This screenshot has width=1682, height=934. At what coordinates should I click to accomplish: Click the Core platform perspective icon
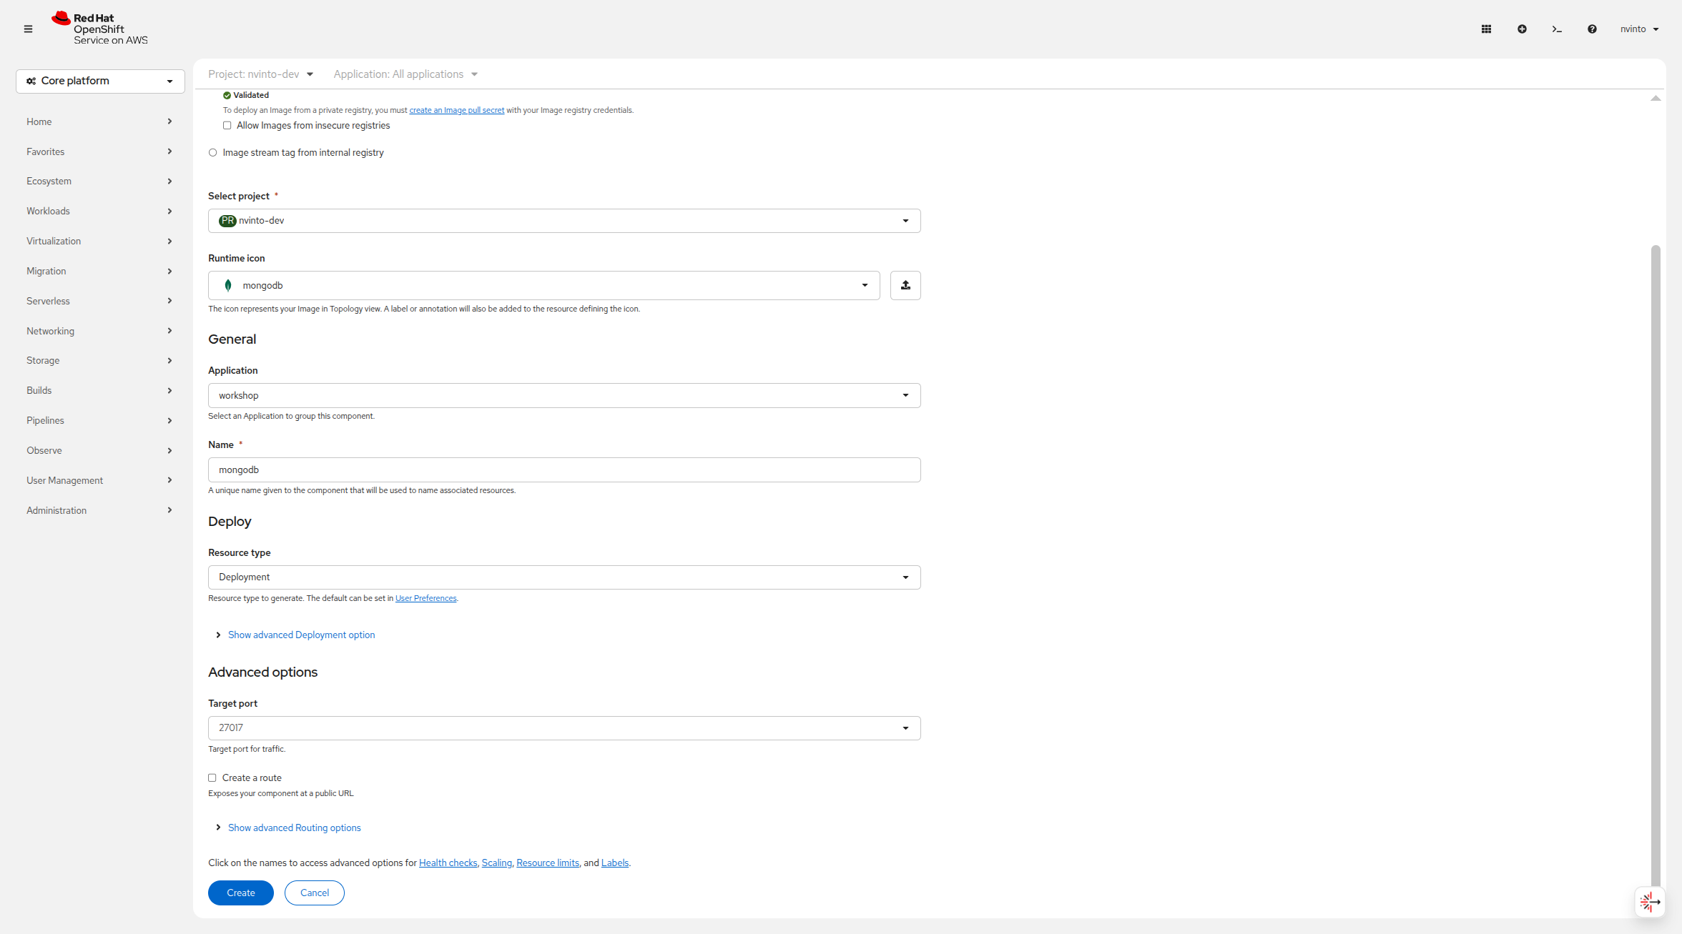click(x=31, y=81)
